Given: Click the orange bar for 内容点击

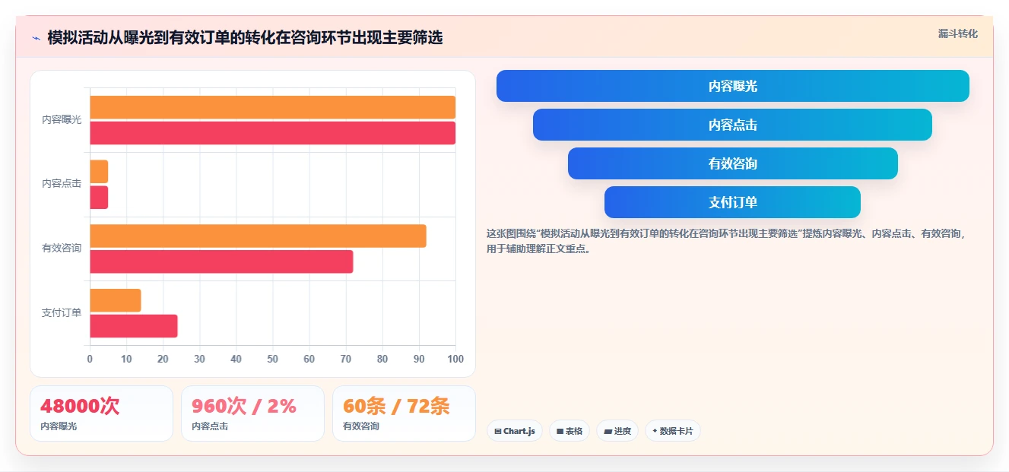Looking at the screenshot, I should click(x=99, y=172).
